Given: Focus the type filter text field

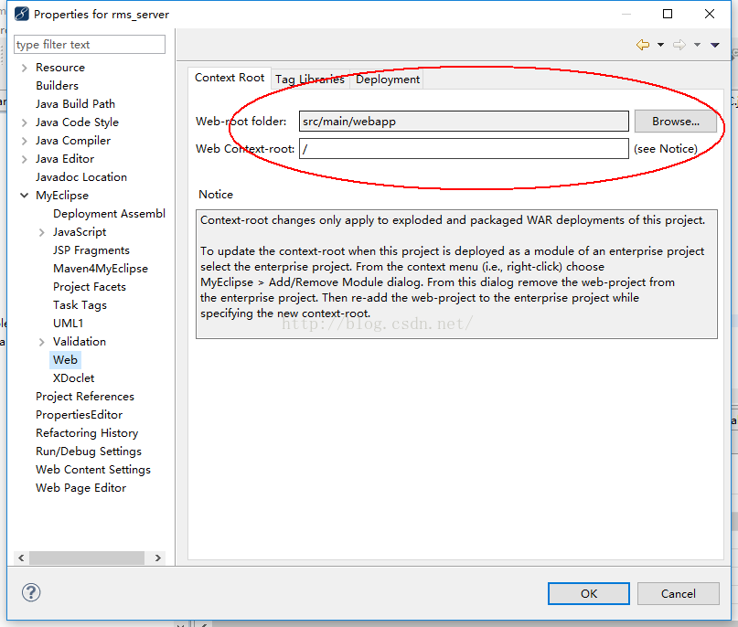Looking at the screenshot, I should (x=90, y=45).
